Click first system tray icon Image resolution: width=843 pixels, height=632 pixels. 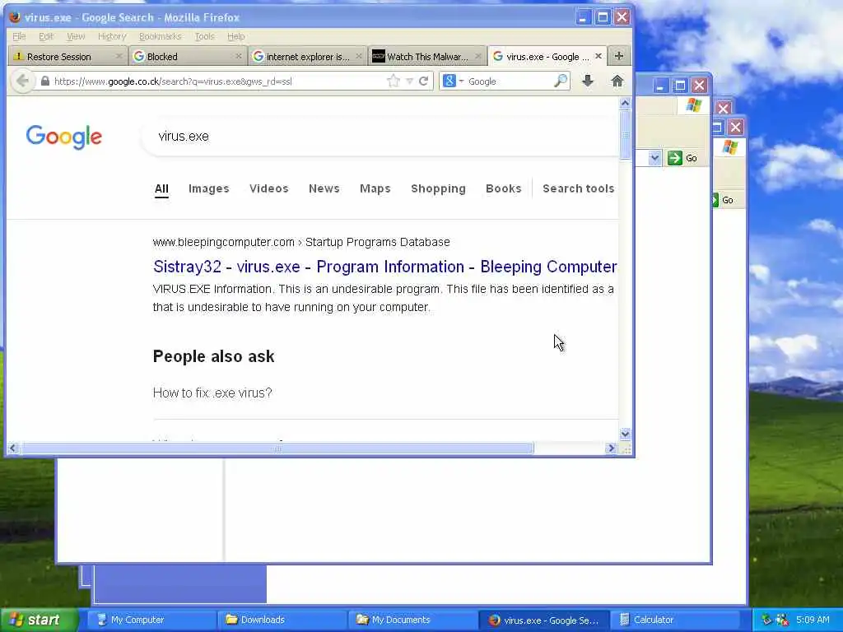[x=767, y=620]
